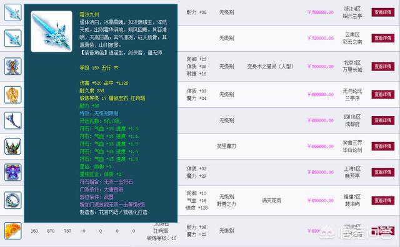Select the price ¥699999.00
Viewport: 400px width, 247px height.
tap(321, 94)
